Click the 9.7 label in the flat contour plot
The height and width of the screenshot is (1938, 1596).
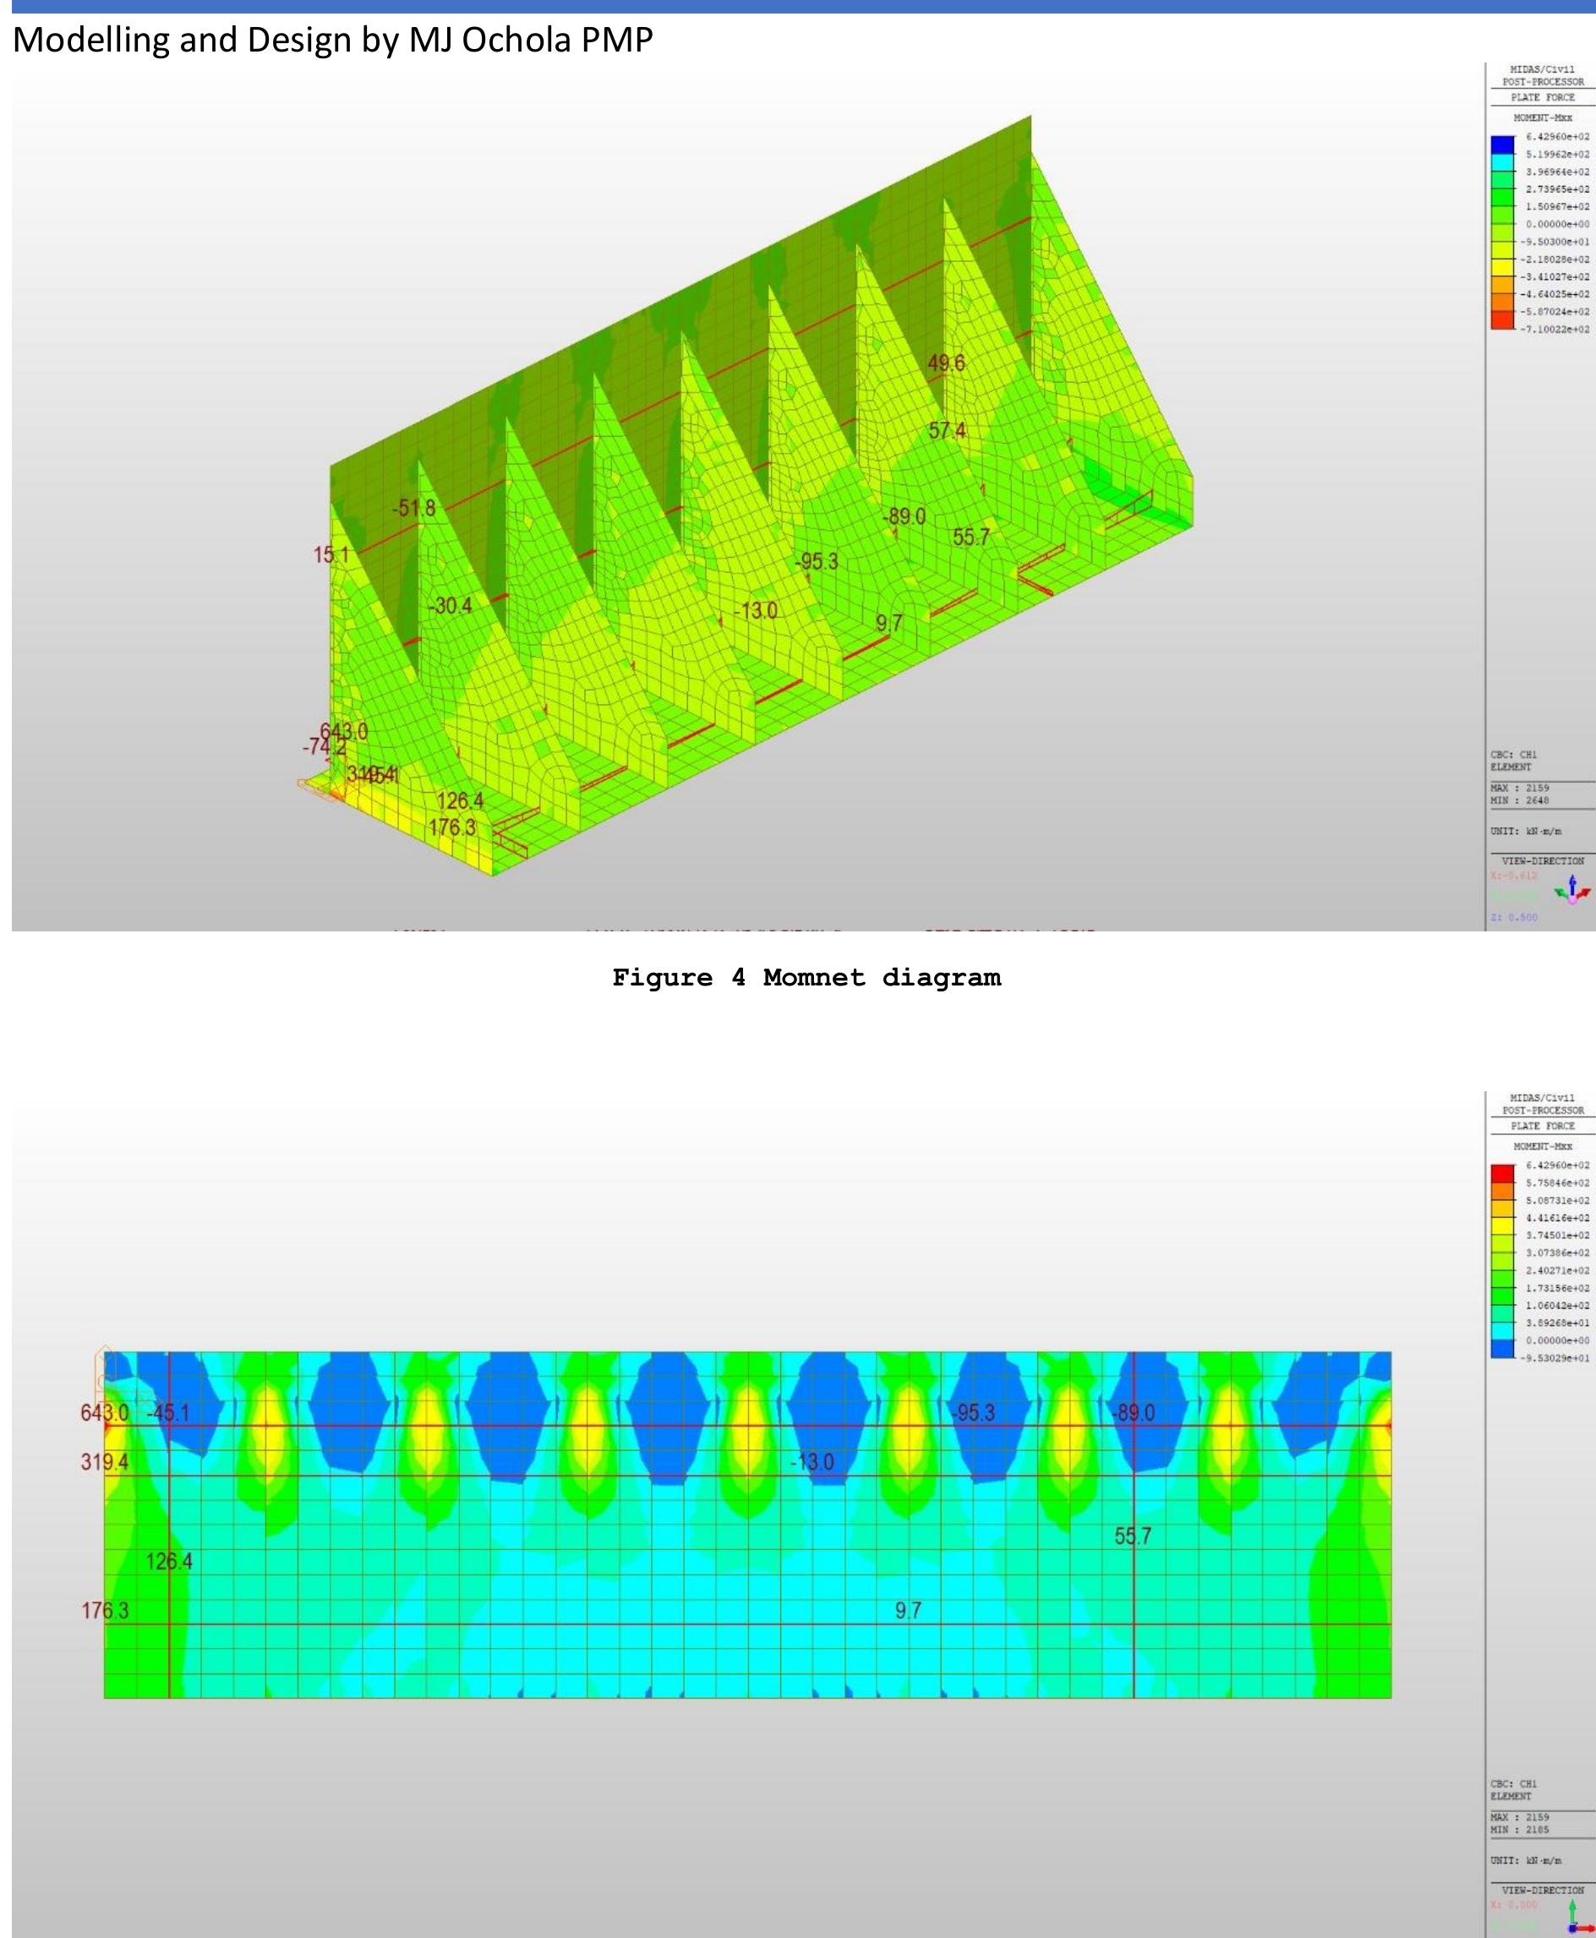pyautogui.click(x=909, y=1610)
